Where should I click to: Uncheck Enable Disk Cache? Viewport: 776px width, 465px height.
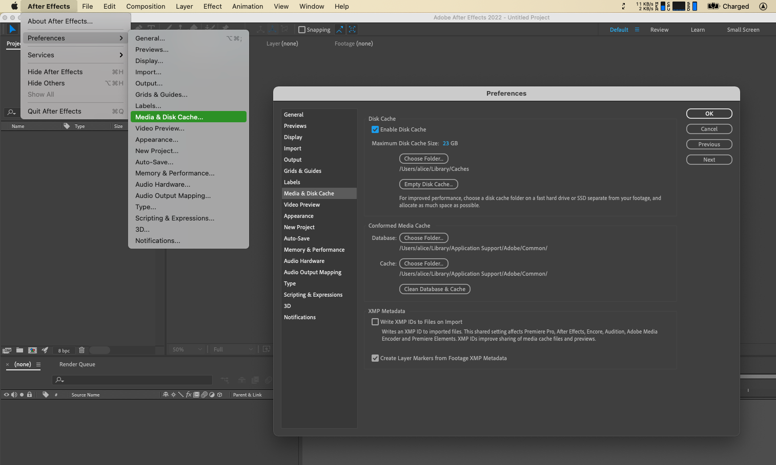[375, 129]
